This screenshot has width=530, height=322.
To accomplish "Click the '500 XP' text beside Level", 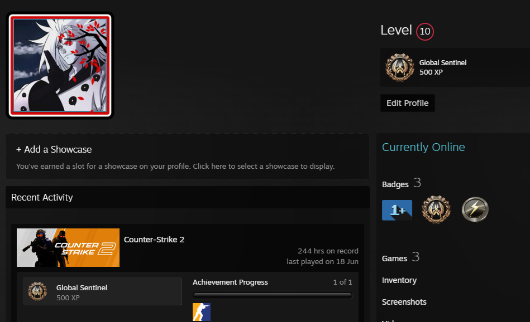I will click(x=431, y=72).
